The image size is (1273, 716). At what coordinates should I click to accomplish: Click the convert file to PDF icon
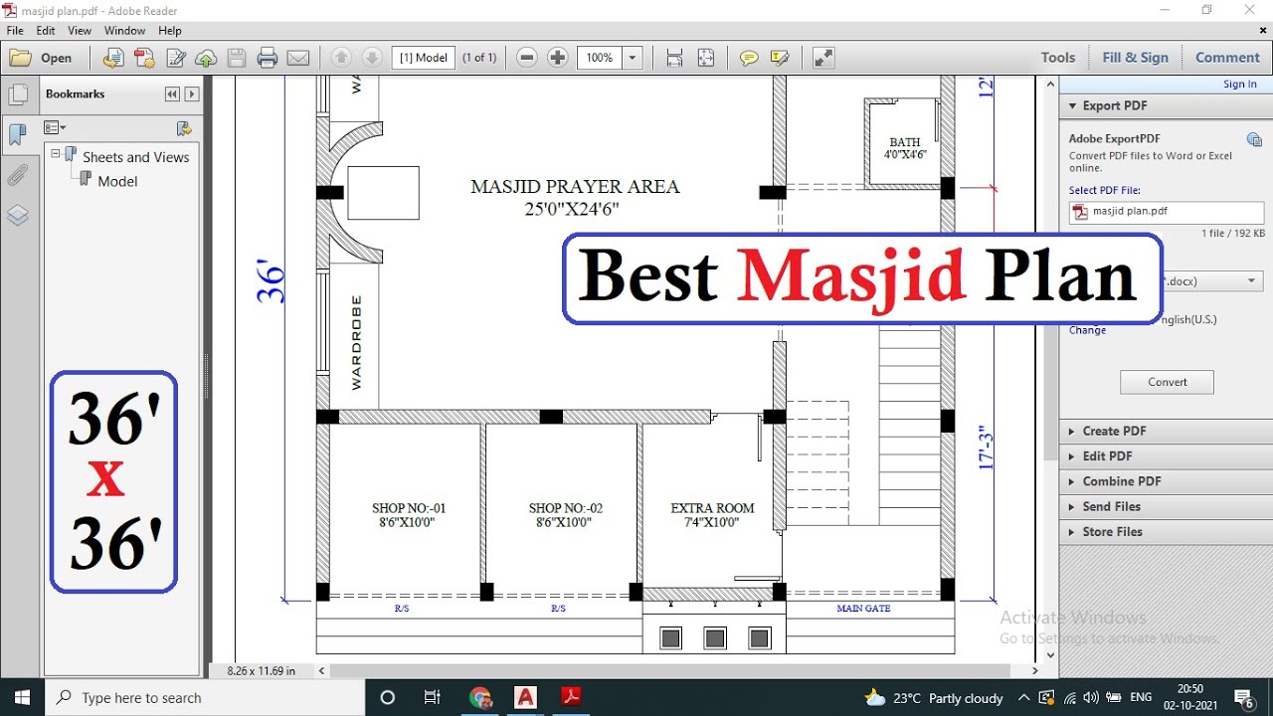(x=145, y=58)
